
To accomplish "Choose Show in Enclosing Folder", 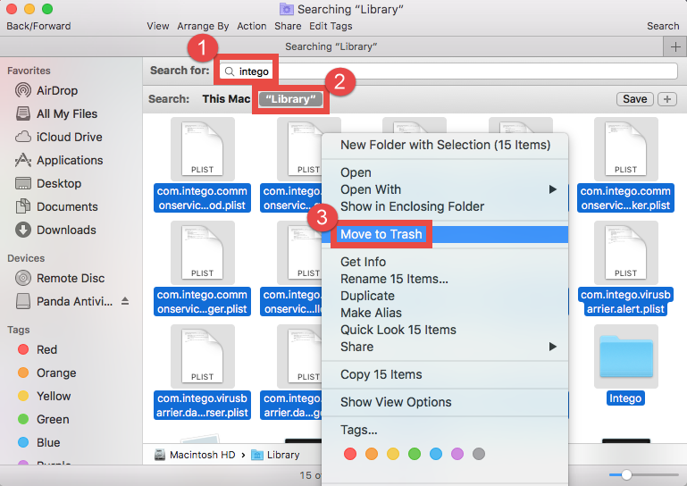I will [x=445, y=206].
